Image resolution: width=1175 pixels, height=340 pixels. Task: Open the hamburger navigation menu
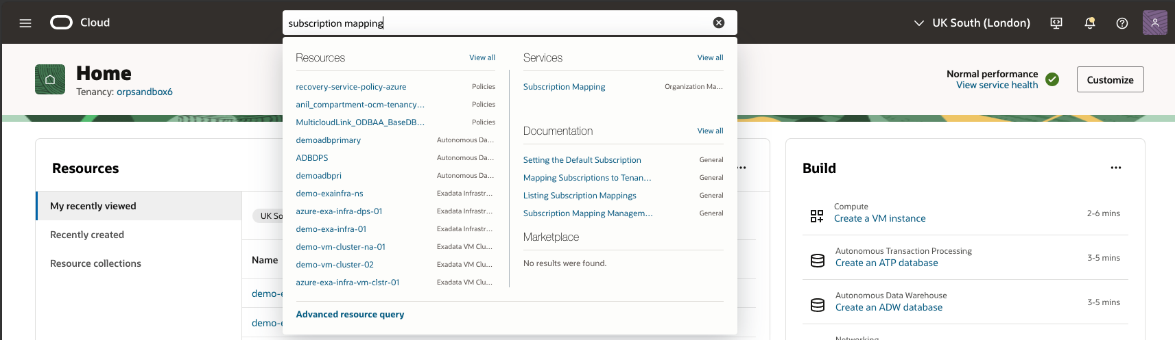coord(25,23)
